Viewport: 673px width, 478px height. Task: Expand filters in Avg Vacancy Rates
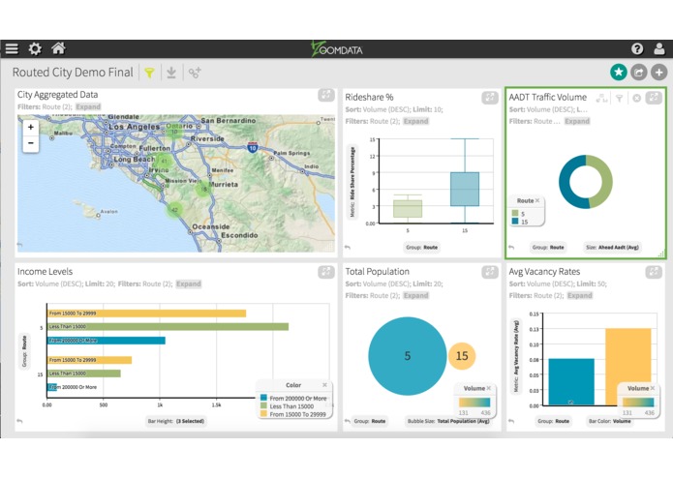[x=580, y=295]
